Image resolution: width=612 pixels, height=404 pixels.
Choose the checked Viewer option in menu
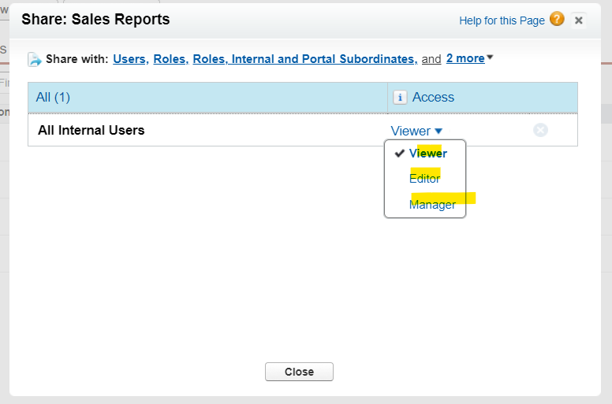427,154
